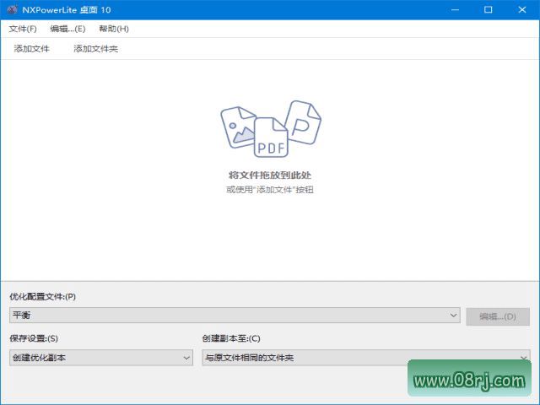Click the 添加文件夹 toolbar button
Viewport: 540px width, 405px height.
(95, 49)
